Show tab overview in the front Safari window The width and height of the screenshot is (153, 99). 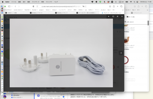(121, 6)
